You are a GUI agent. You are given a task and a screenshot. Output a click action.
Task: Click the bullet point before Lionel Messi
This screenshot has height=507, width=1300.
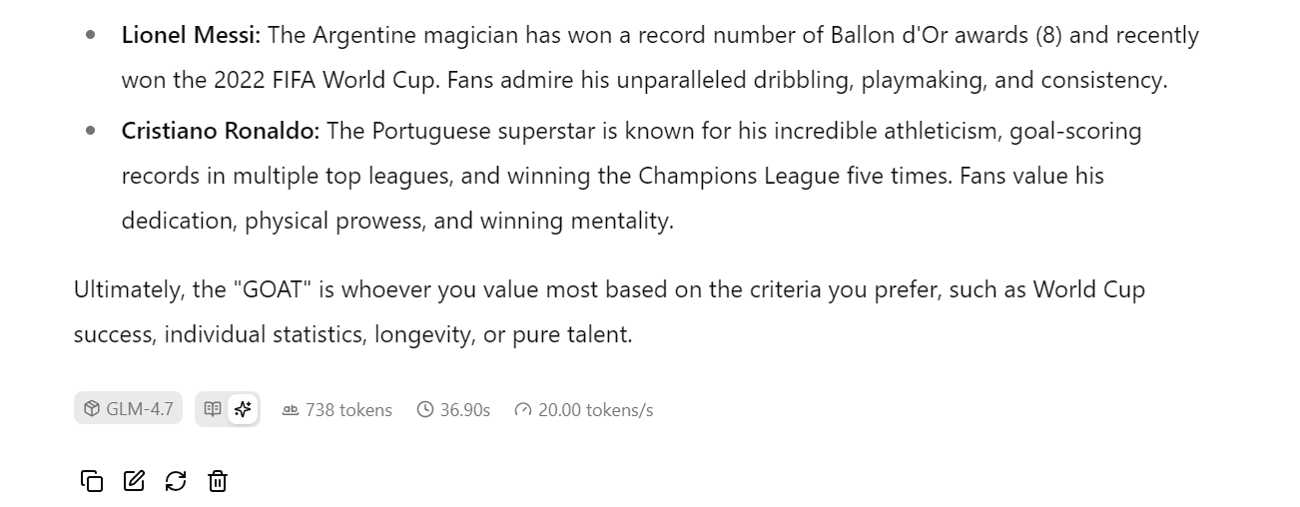(x=91, y=35)
